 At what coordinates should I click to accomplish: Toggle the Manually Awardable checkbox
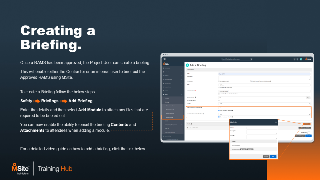pos(219,81)
